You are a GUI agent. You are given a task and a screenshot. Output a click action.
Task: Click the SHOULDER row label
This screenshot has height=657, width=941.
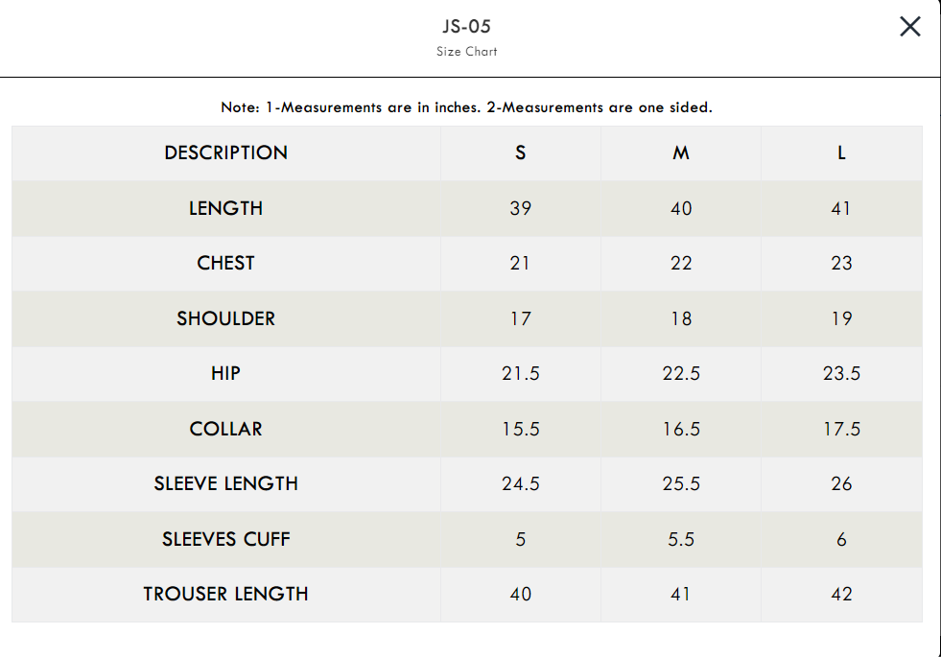coord(226,318)
